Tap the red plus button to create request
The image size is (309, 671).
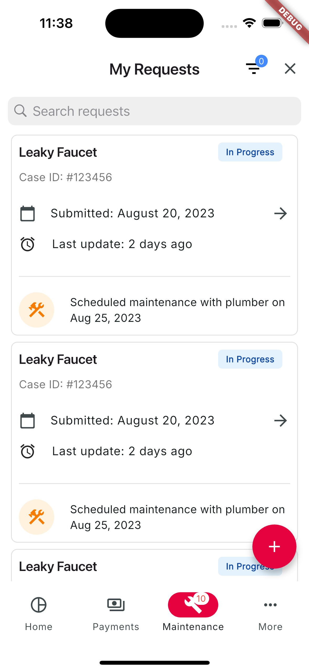pyautogui.click(x=274, y=546)
